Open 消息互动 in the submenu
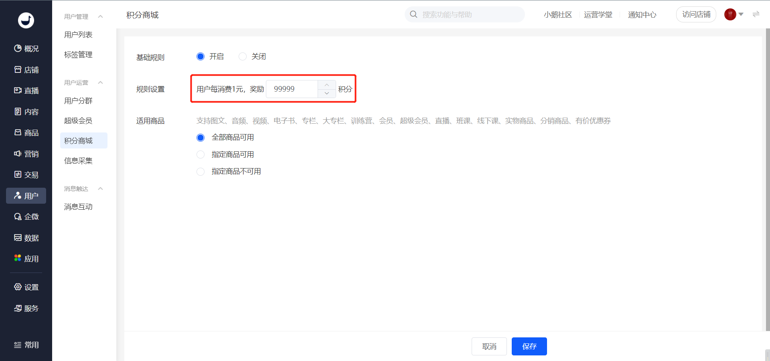This screenshot has height=361, width=770. pos(78,207)
